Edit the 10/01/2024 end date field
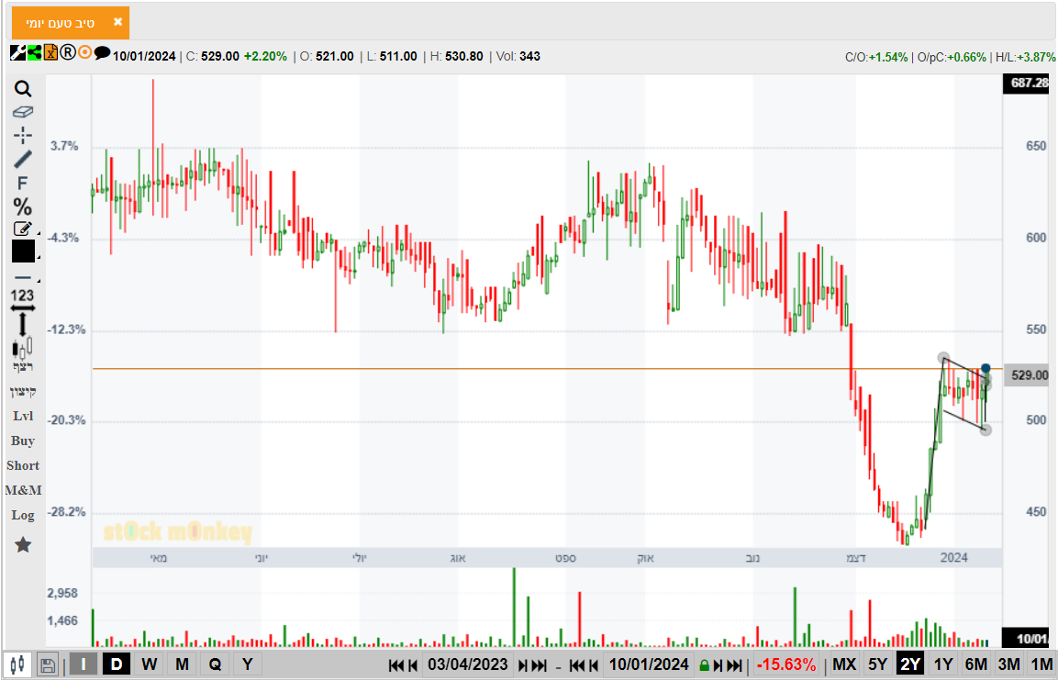The width and height of the screenshot is (1058, 681). click(649, 664)
